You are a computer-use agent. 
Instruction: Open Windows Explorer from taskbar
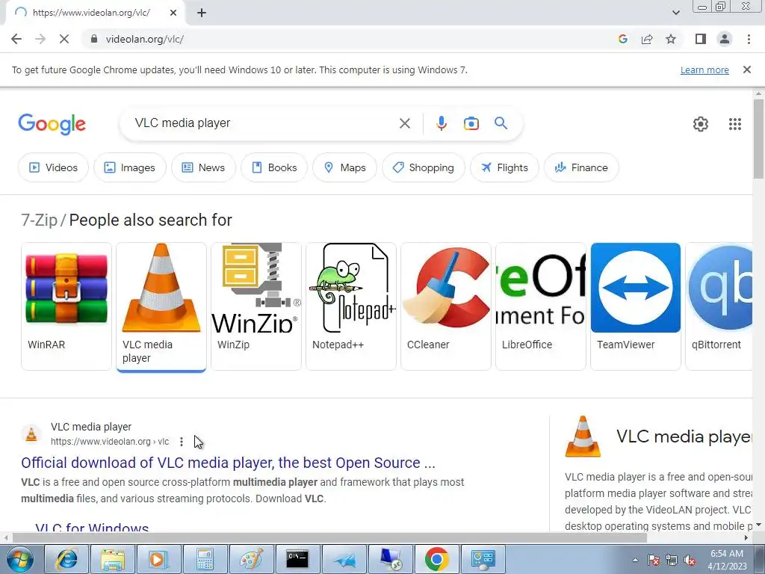point(113,559)
